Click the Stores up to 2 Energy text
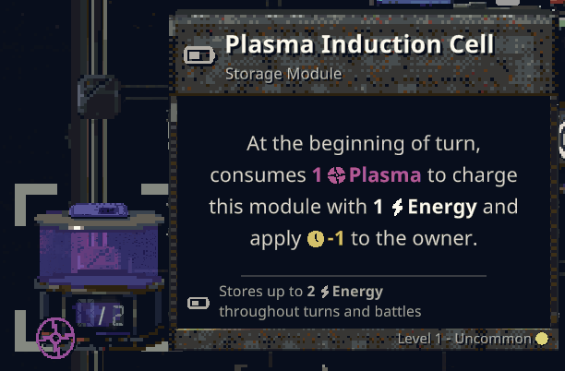Image resolution: width=565 pixels, height=371 pixels. (x=300, y=293)
